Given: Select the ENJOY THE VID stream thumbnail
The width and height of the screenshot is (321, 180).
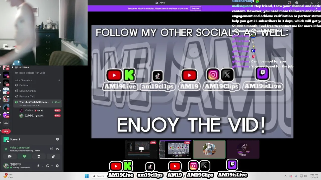Looking at the screenshot, I should [x=175, y=149].
